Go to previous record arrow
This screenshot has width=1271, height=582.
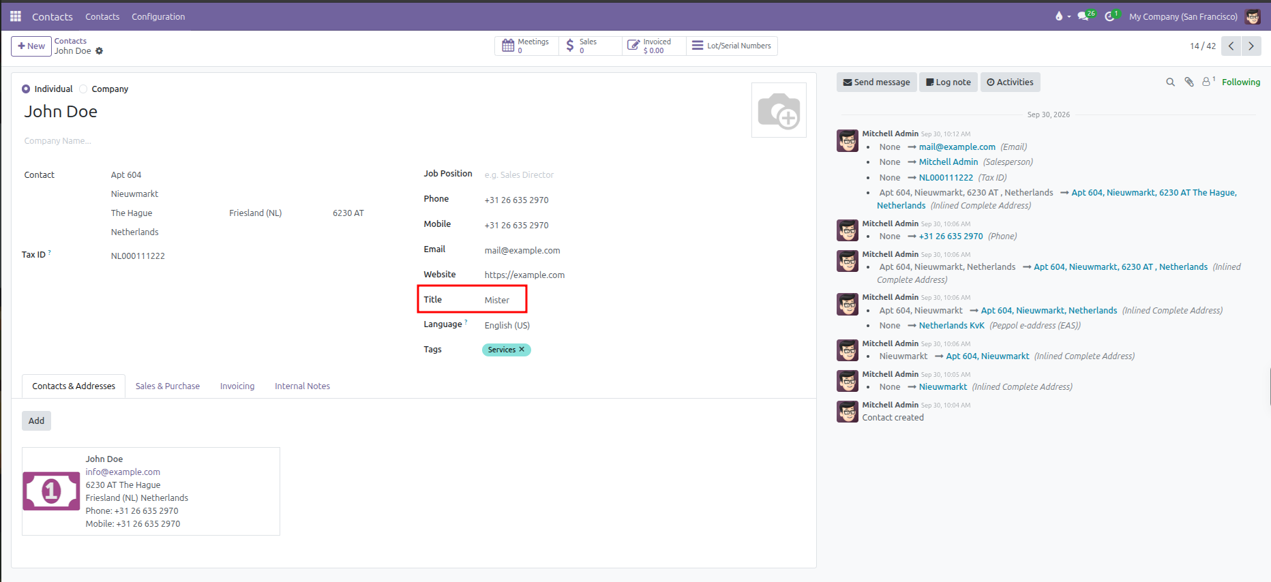point(1231,46)
